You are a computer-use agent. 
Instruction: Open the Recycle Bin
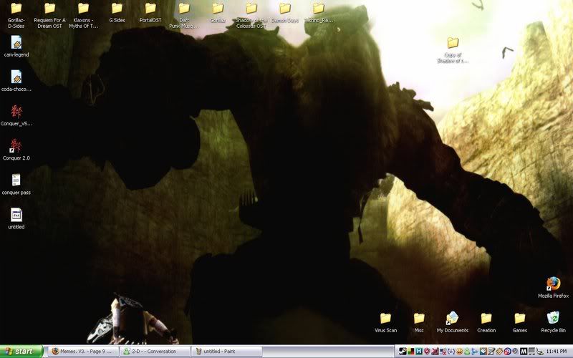[x=553, y=322]
